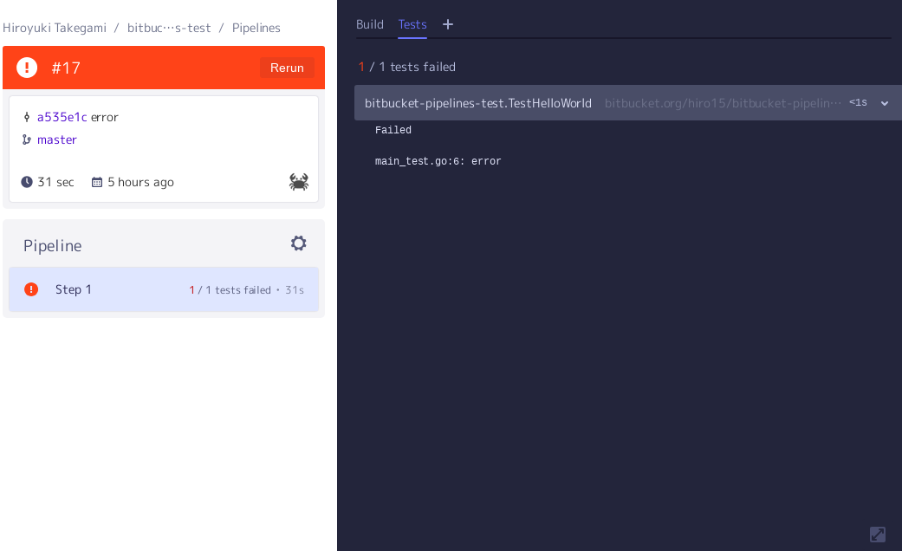The height and width of the screenshot is (551, 902).
Task: Click the '5 hours ago' timestamp text
Action: click(x=140, y=182)
